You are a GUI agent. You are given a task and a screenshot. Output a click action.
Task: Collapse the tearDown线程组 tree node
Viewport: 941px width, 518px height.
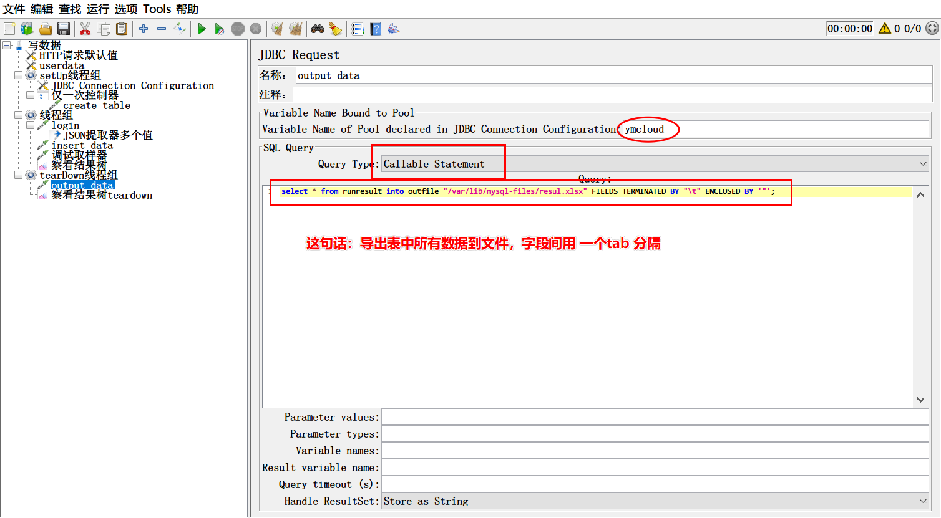[19, 175]
